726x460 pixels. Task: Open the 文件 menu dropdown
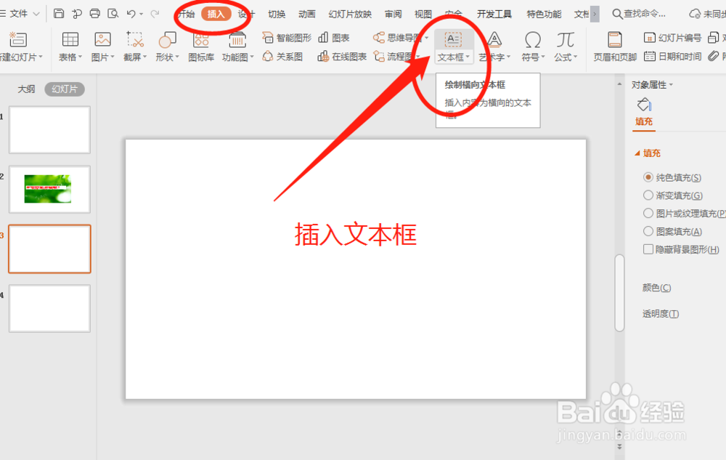(25, 14)
